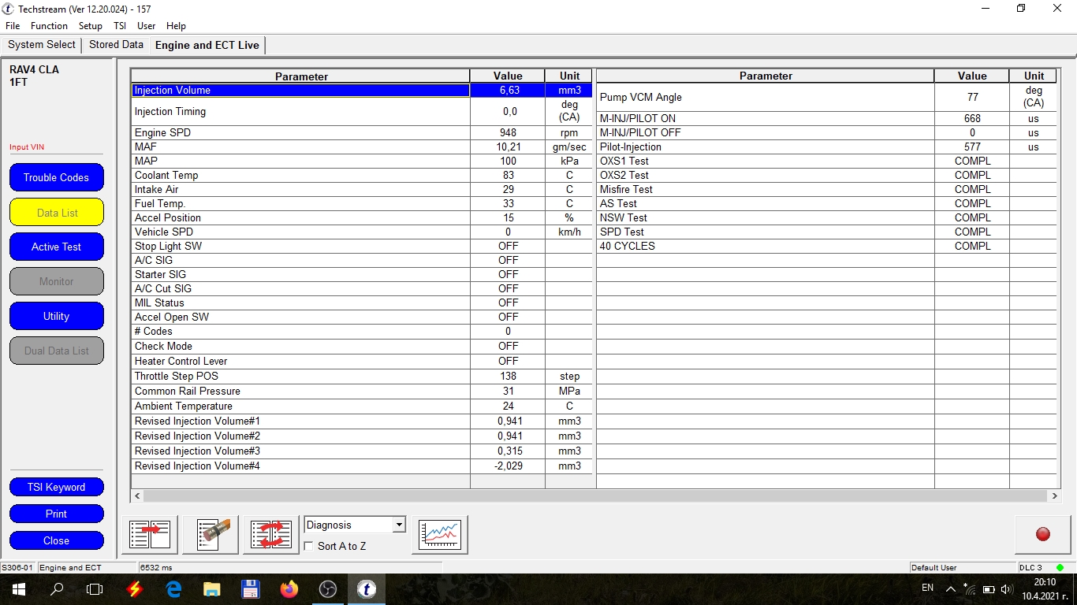Select the Pilot-Injection row
This screenshot has width=1077, height=605.
(826, 147)
